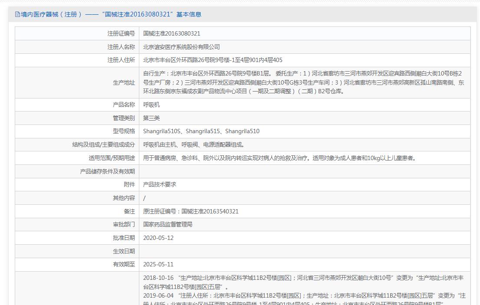Click the change record dated 2018-10-16
Screen dimensions: 480x305
(303, 282)
